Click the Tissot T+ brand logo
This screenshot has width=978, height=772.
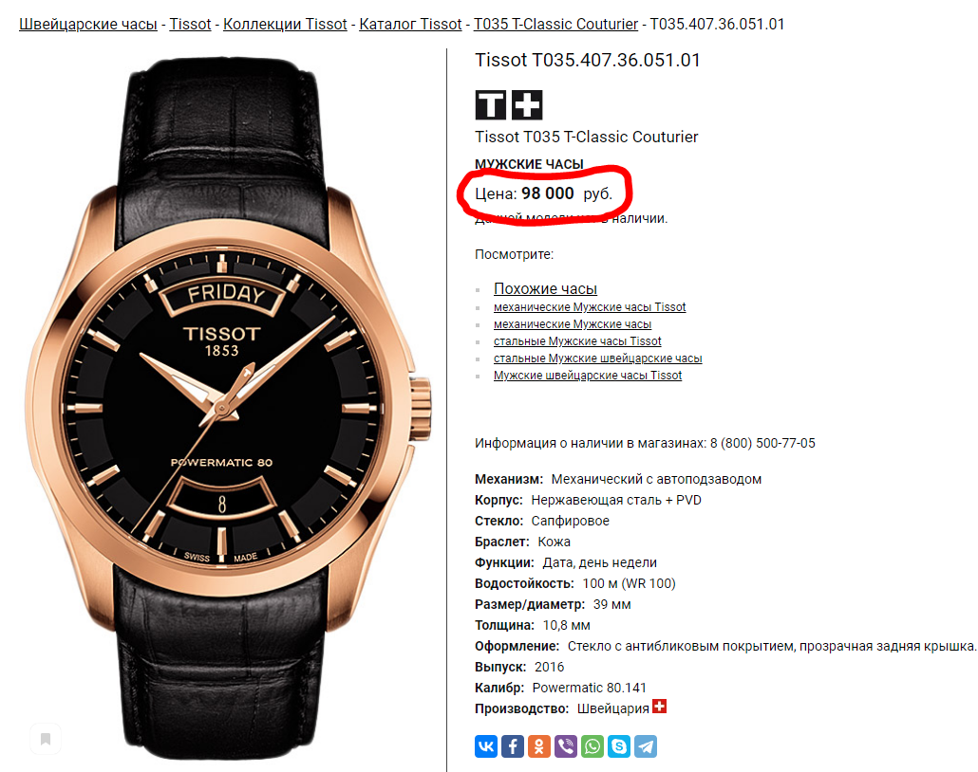tap(509, 104)
